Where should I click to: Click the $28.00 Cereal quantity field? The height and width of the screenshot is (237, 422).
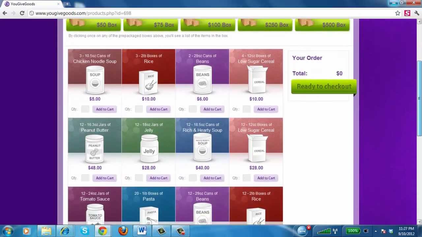(x=246, y=178)
